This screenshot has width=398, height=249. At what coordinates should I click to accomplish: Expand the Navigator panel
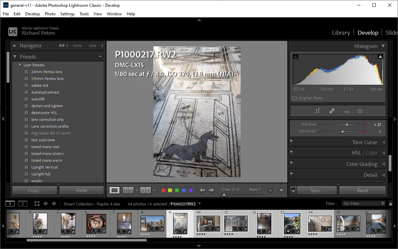point(15,46)
